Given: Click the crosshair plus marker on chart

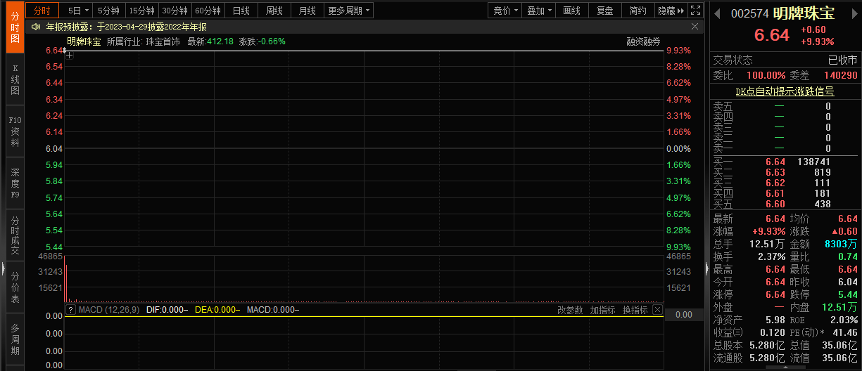Looking at the screenshot, I should (70, 55).
